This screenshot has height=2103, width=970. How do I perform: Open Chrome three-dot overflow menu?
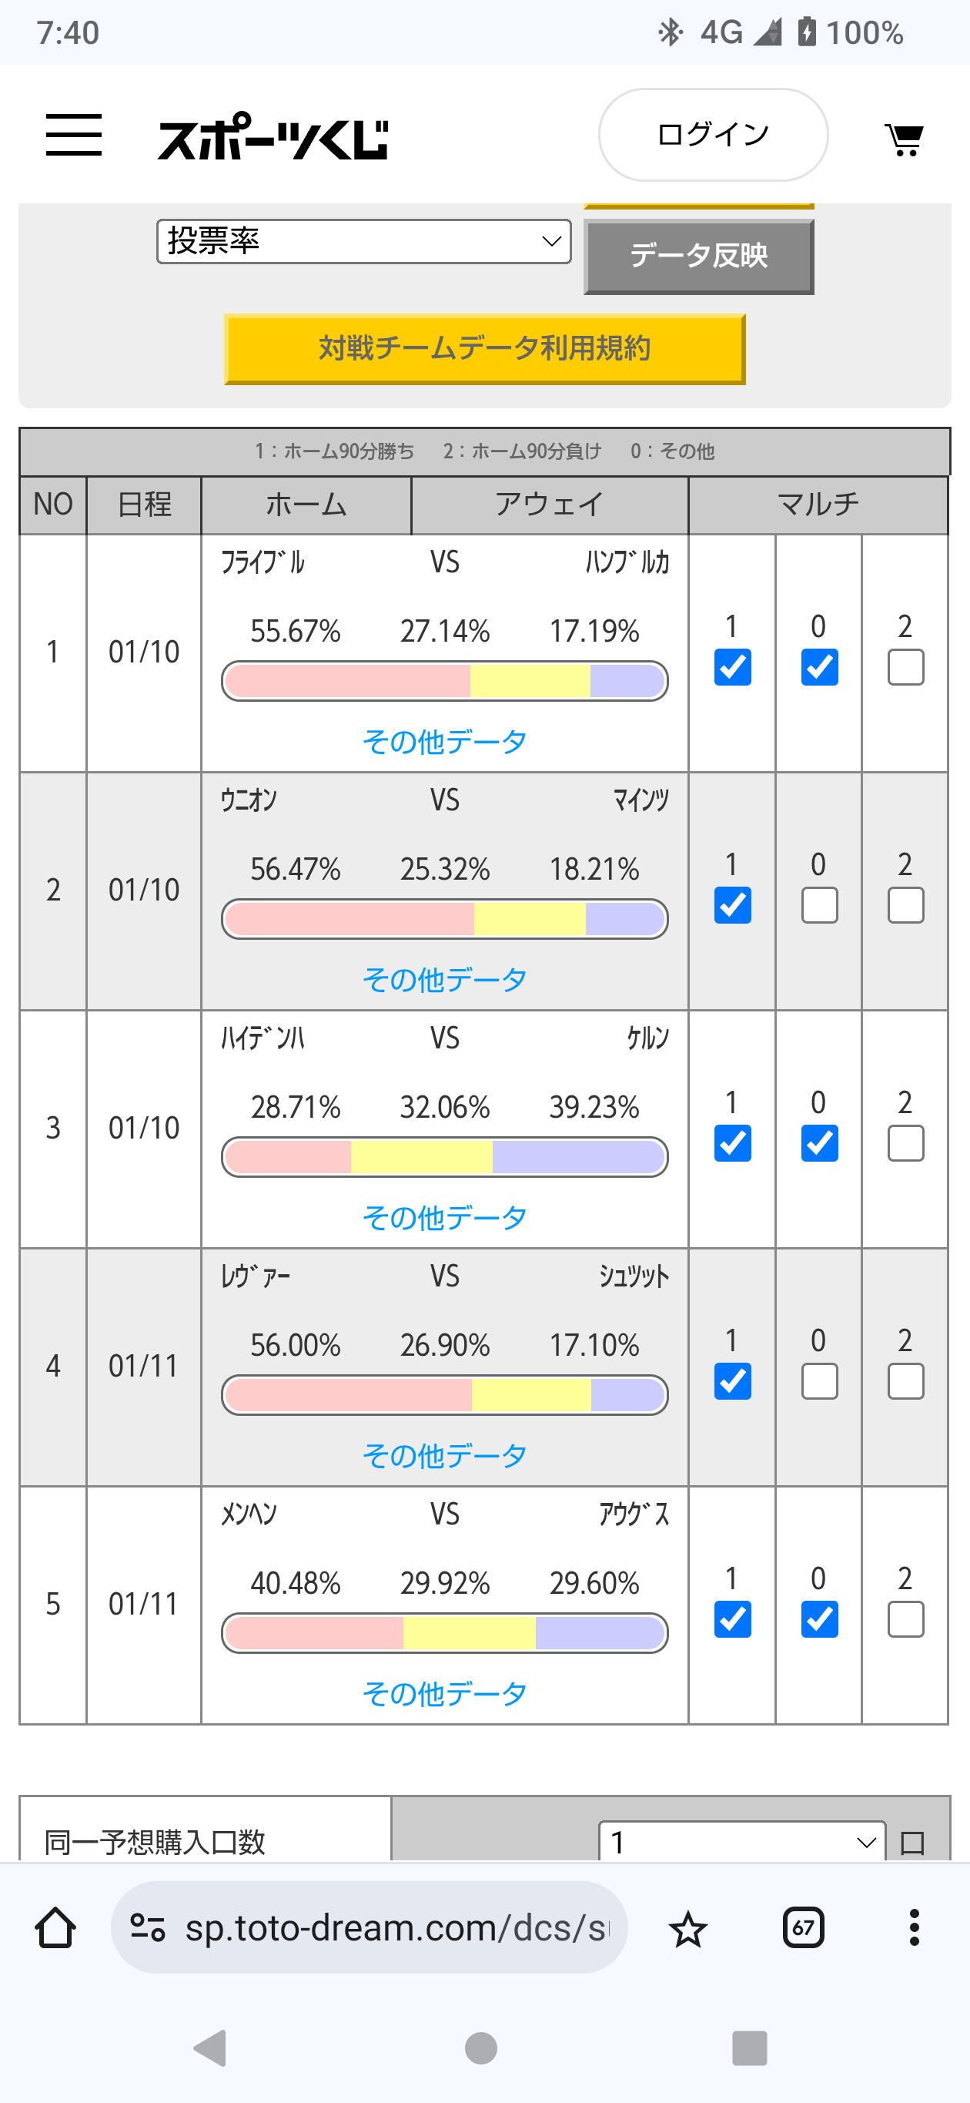[x=914, y=1927]
